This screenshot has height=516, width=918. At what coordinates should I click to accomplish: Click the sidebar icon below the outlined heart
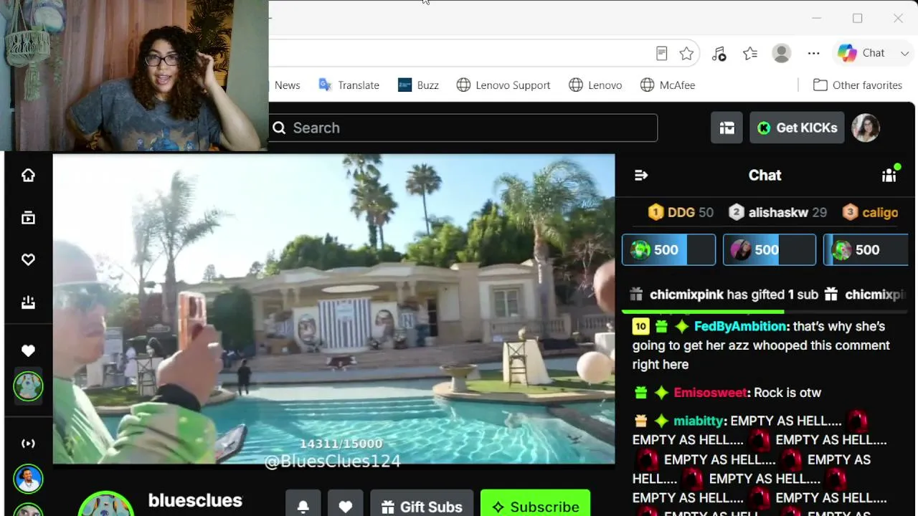coord(28,302)
